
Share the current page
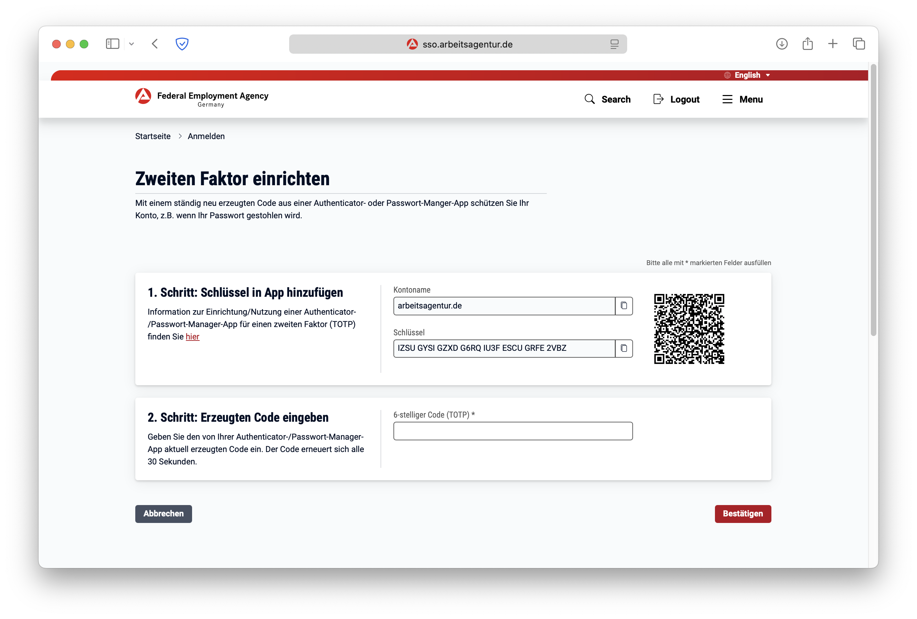pyautogui.click(x=807, y=44)
